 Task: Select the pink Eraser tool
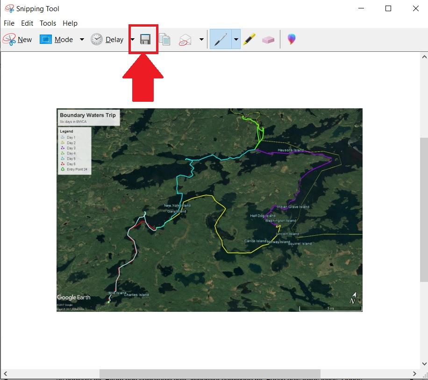268,40
